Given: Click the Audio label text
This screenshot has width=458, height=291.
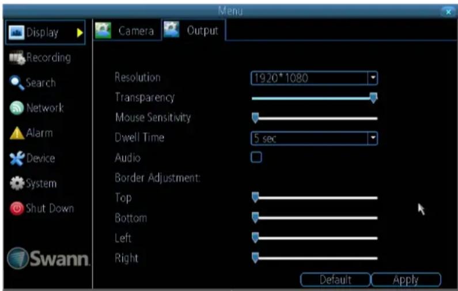Looking at the screenshot, I should point(128,158).
